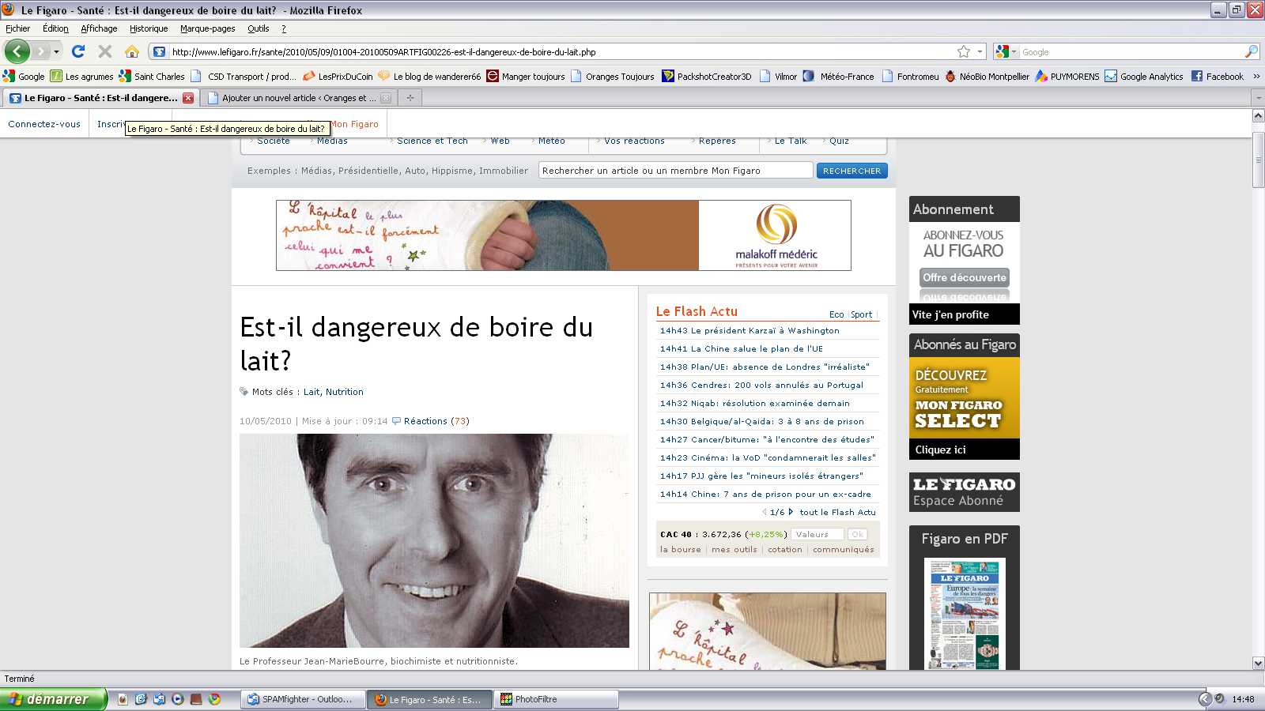Click the Connectez-vous link
Viewport: 1265px width, 711px height.
(44, 124)
